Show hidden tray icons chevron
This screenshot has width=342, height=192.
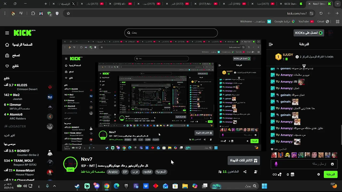click(55, 186)
